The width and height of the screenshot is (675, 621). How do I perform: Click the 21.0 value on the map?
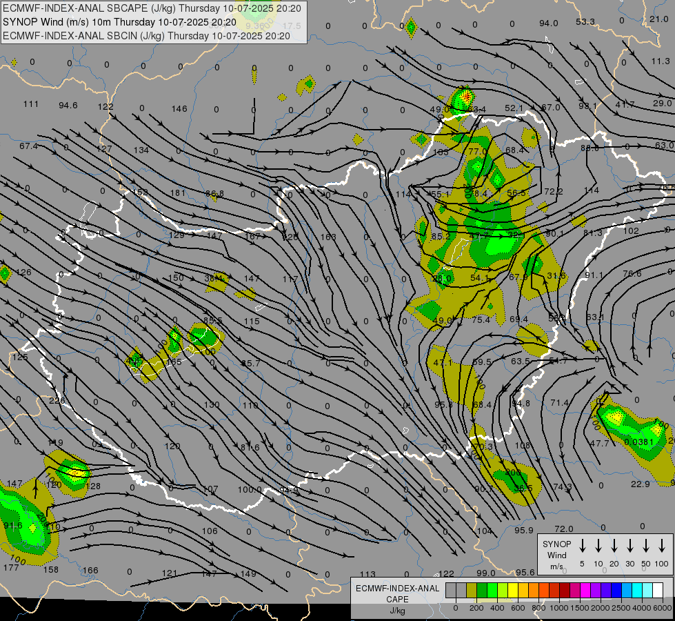(658, 19)
